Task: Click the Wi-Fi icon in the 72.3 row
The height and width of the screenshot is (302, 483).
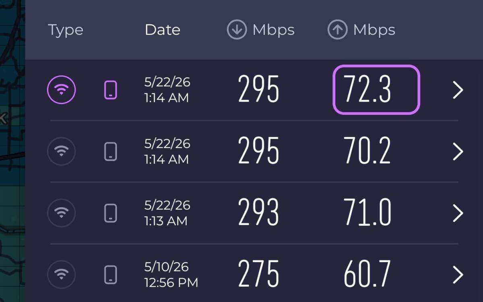Action: (62, 90)
